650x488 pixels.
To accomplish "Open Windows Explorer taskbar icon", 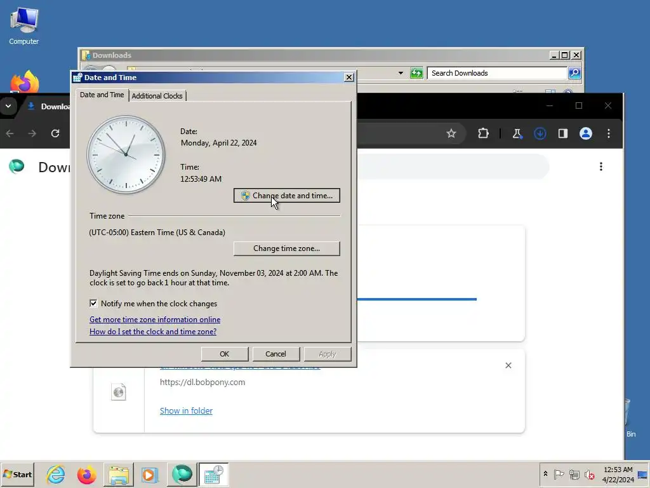I will pos(119,474).
